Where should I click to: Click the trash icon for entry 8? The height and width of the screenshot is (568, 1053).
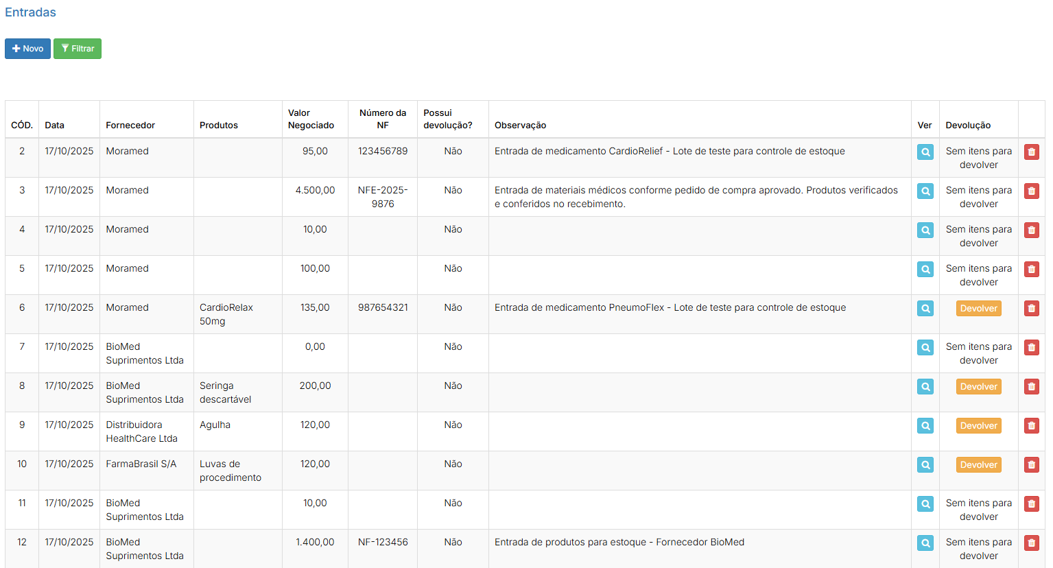click(1031, 387)
